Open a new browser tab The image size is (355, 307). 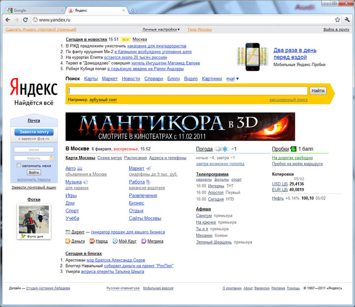(133, 10)
